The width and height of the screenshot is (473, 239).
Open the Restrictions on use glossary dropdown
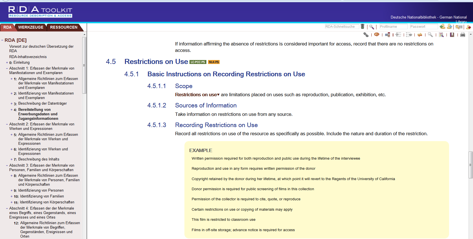point(218,95)
